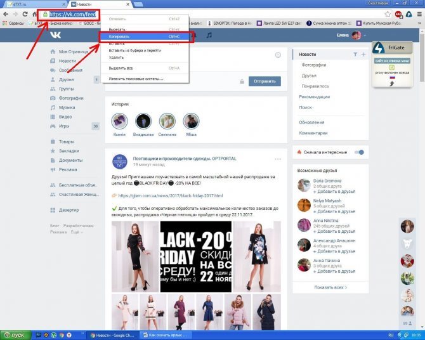
Task: Open the three-dot menu on OPTPORTAL post
Action: tap(278, 159)
